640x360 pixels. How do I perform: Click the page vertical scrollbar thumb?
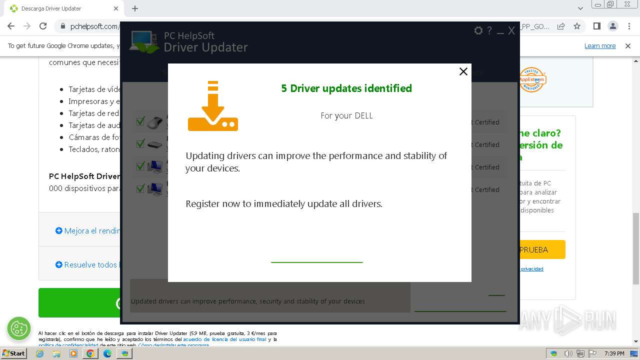pyautogui.click(x=636, y=248)
